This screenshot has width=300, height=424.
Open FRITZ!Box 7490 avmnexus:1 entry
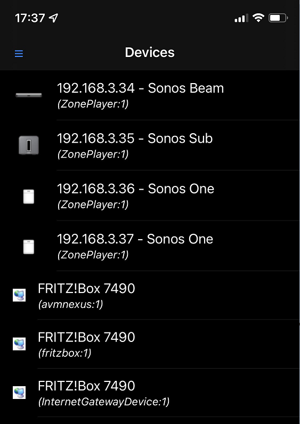[150, 295]
